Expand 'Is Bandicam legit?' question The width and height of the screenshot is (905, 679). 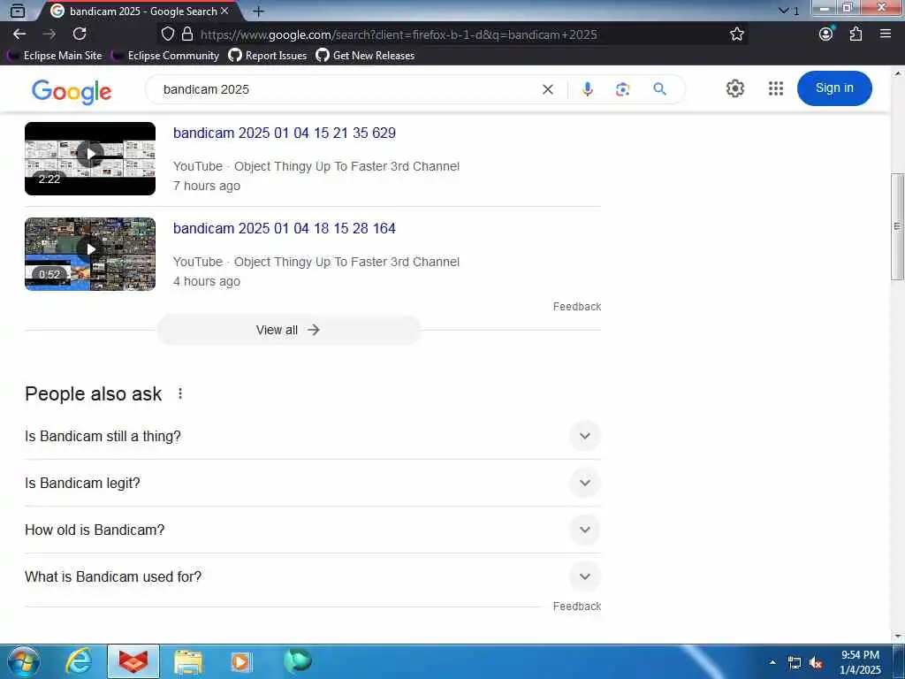point(313,483)
